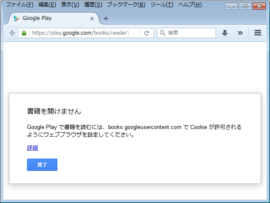Image resolution: width=270 pixels, height=203 pixels.
Task: Select the Google Play tab
Action: tap(51, 19)
